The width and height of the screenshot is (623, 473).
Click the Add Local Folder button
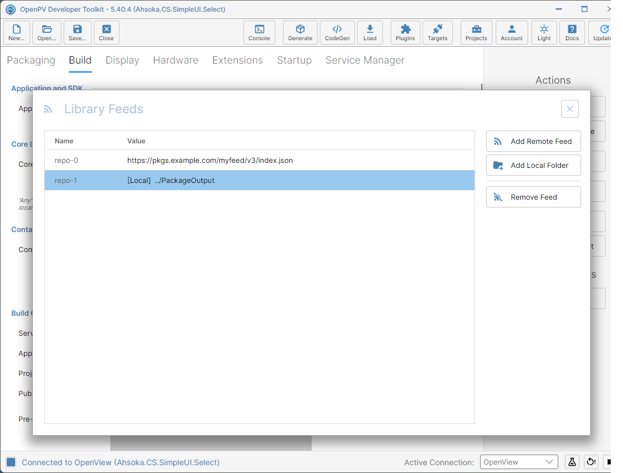pyautogui.click(x=534, y=165)
